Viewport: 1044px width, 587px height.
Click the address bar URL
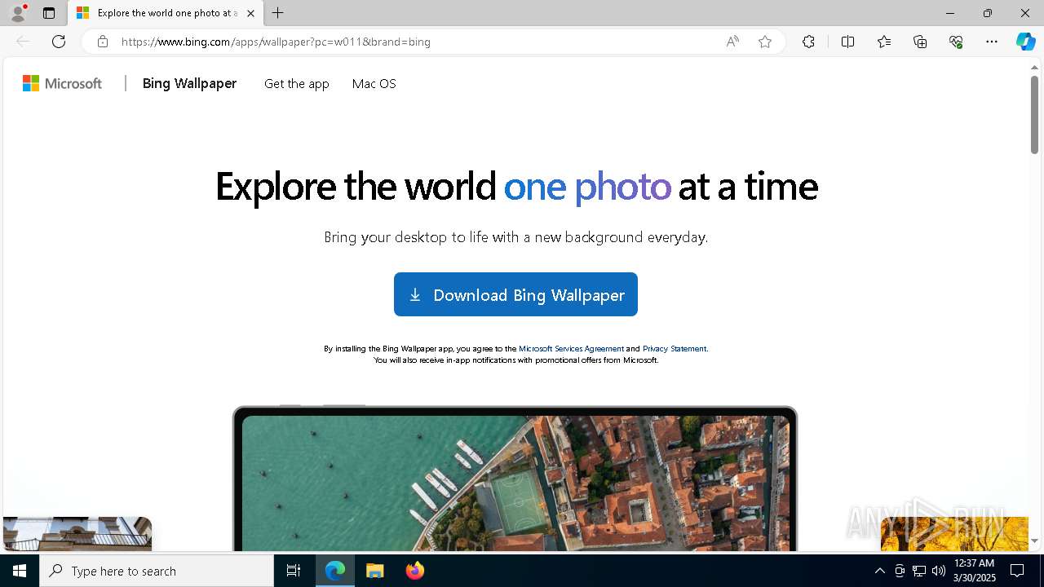click(276, 42)
